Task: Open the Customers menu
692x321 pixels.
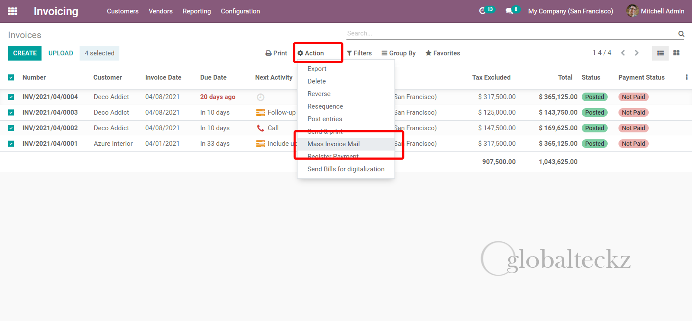Action: pos(123,11)
